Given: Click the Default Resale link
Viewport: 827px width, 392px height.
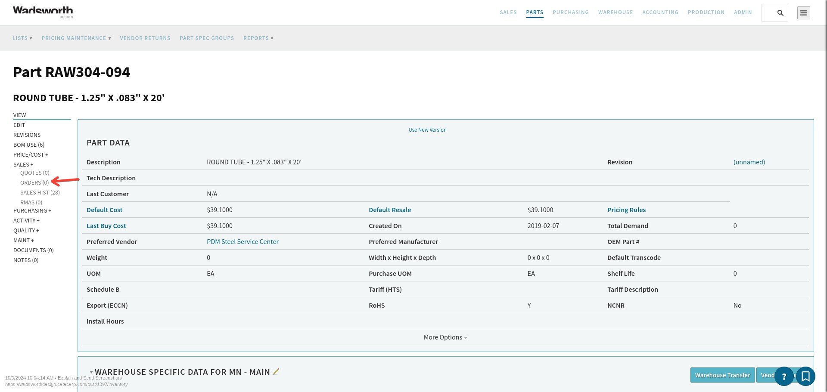Looking at the screenshot, I should tap(390, 210).
